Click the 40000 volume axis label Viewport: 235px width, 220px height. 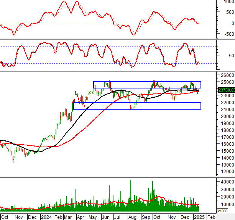coord(227,182)
